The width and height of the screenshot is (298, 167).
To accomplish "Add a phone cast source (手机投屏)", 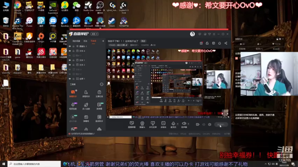I will (x=153, y=125).
